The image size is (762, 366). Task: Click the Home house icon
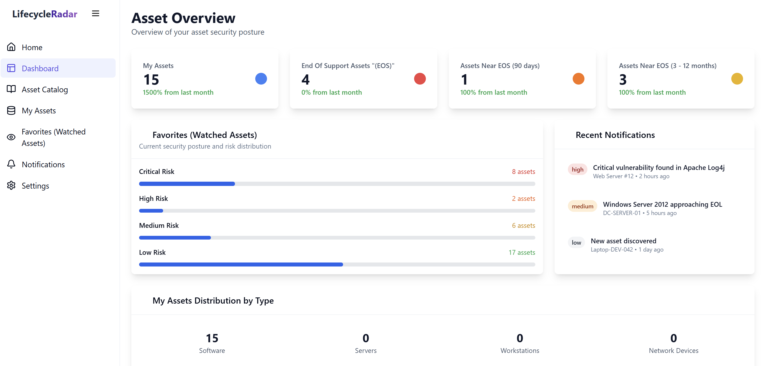click(11, 47)
